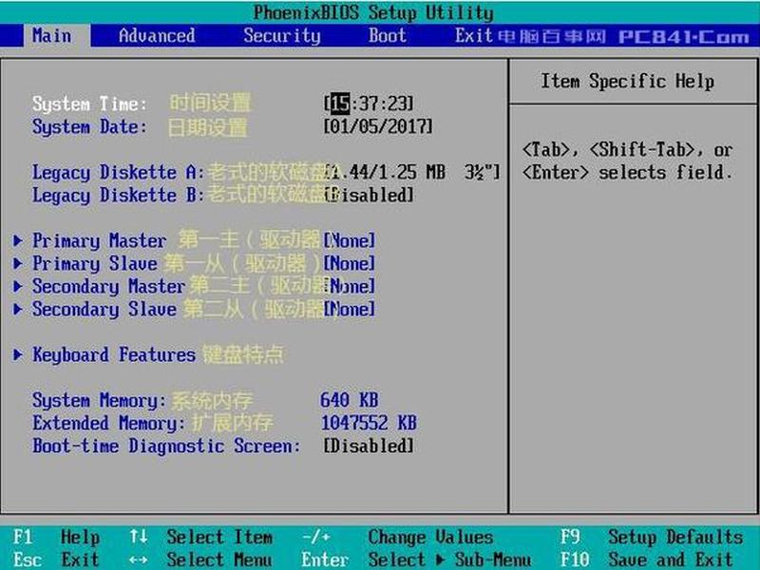Expand the Primary Slave submenu arrow
Image resolution: width=760 pixels, height=570 pixels.
click(x=18, y=263)
